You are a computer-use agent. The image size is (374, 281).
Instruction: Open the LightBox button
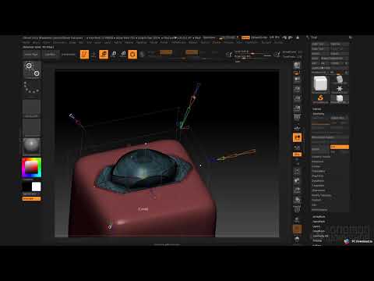tap(50, 55)
